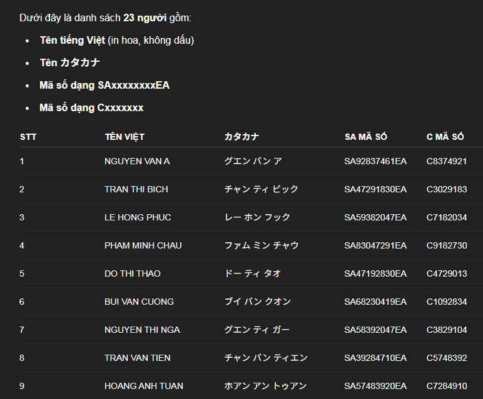Select the katakana ドー ティ タオ cell
This screenshot has height=399, width=483.
pyautogui.click(x=253, y=273)
